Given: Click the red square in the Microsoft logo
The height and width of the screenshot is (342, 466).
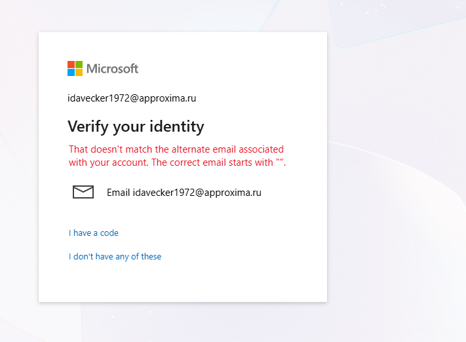Looking at the screenshot, I should (71, 64).
